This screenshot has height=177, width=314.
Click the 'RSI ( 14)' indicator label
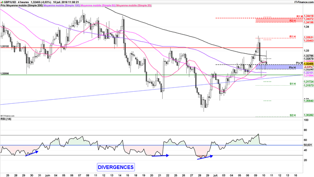(6, 119)
